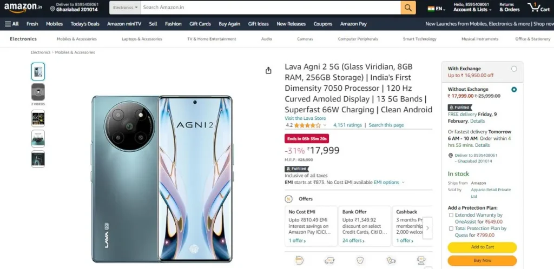Select the Without Exchange radio option
Screen dimensions: 554x269
pyautogui.click(x=514, y=90)
